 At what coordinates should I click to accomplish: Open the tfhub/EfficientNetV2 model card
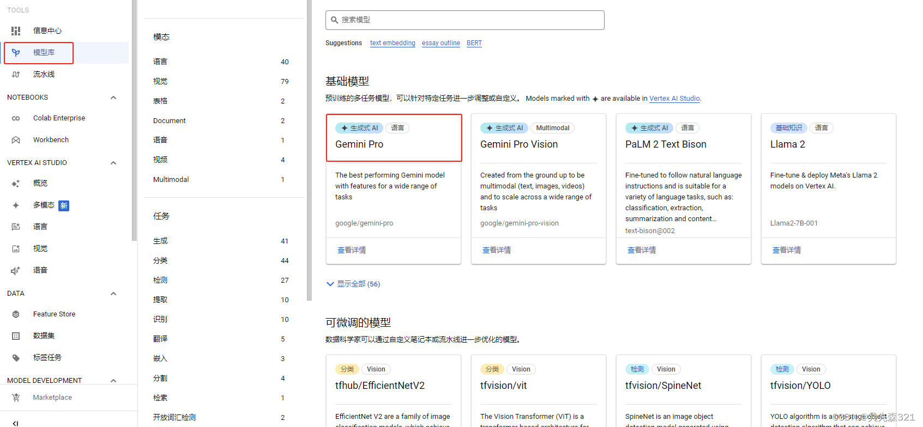tap(394, 391)
